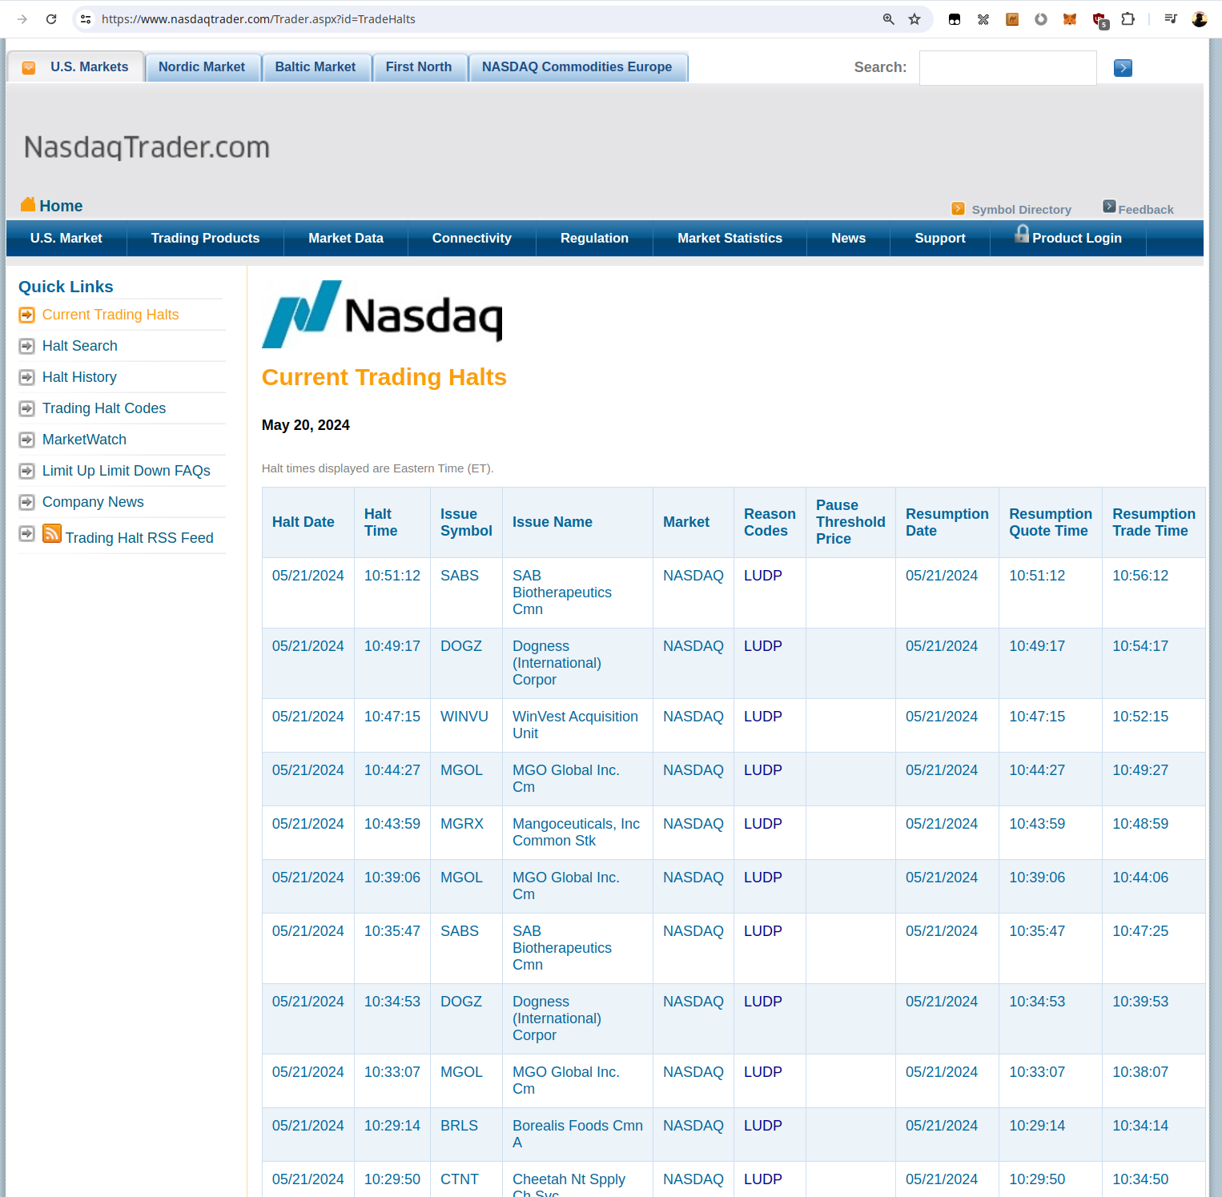Viewport: 1222px width, 1197px height.
Task: Open the U.S. Market menu
Action: coord(66,239)
